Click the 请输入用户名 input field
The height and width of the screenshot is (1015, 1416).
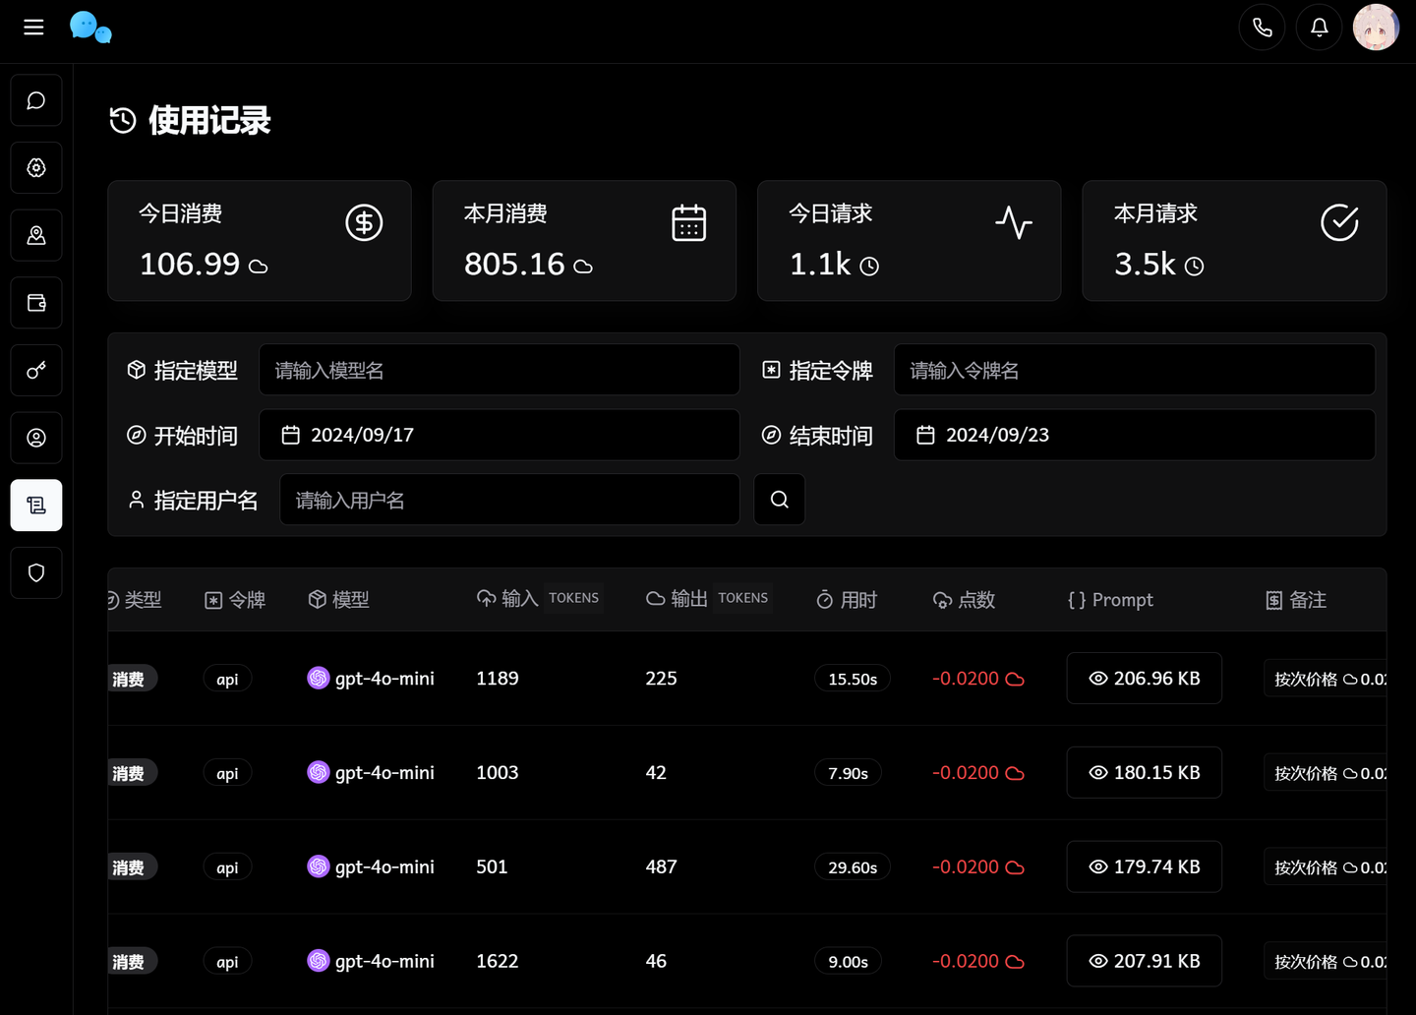tap(509, 499)
